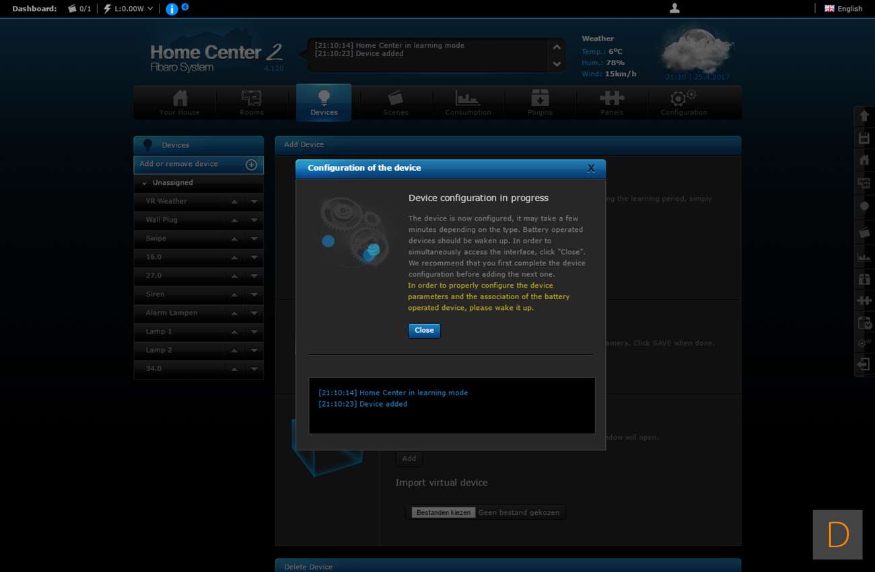The height and width of the screenshot is (572, 875).
Task: Open the English language selector
Action: 843,9
